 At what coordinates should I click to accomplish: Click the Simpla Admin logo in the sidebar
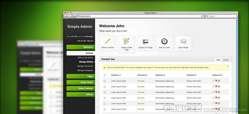click(80, 27)
